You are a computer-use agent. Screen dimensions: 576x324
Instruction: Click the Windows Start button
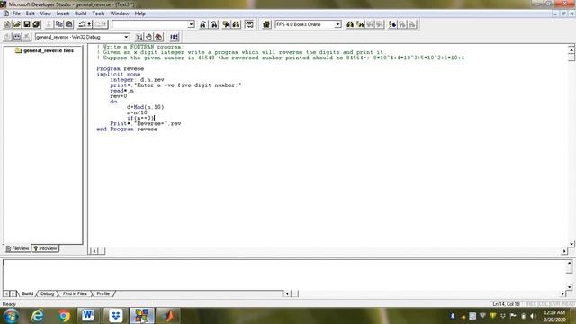[x=11, y=316]
